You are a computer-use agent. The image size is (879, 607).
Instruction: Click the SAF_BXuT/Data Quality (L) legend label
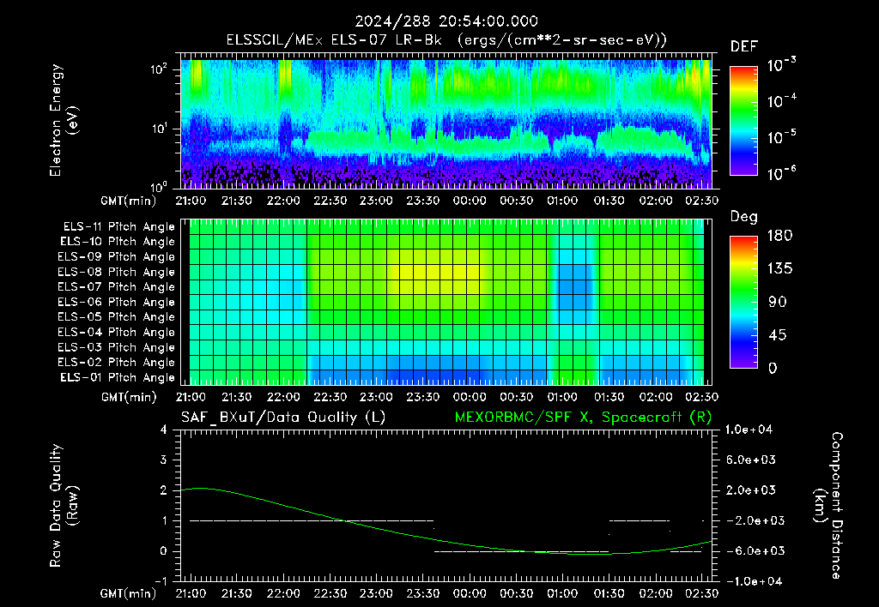(x=283, y=418)
